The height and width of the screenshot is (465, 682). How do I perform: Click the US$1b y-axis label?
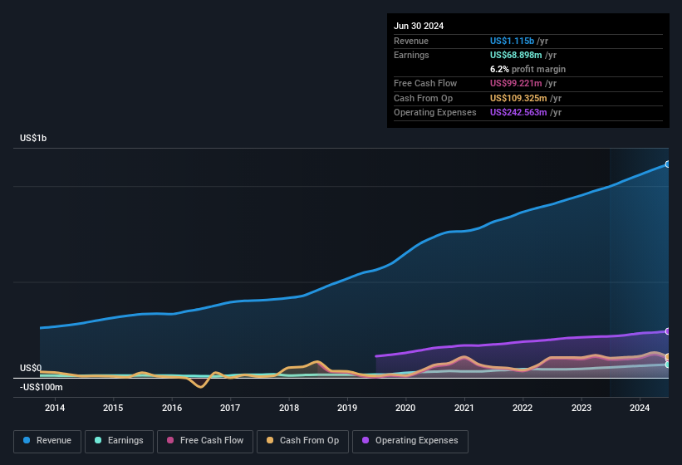(33, 138)
